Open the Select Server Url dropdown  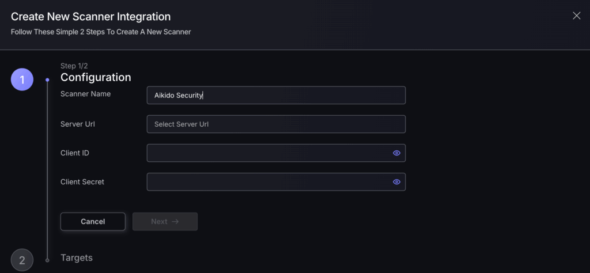(276, 124)
